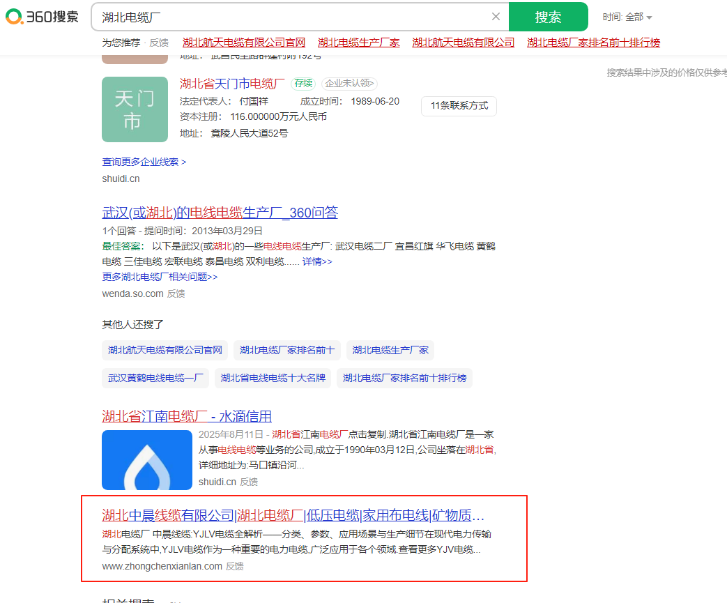Open 湖北省江南电缆厂 - 水滴信用 result
The width and height of the screenshot is (727, 603).
[187, 416]
